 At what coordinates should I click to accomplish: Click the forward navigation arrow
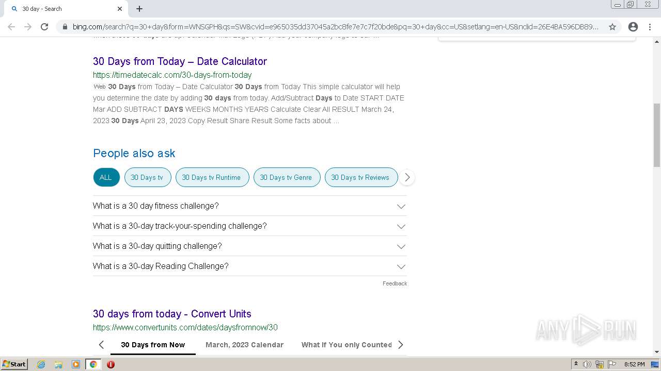(28, 27)
